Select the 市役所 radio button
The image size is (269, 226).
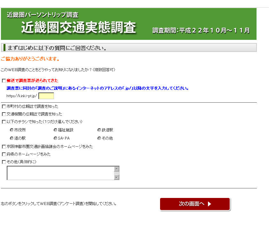pos(12,130)
